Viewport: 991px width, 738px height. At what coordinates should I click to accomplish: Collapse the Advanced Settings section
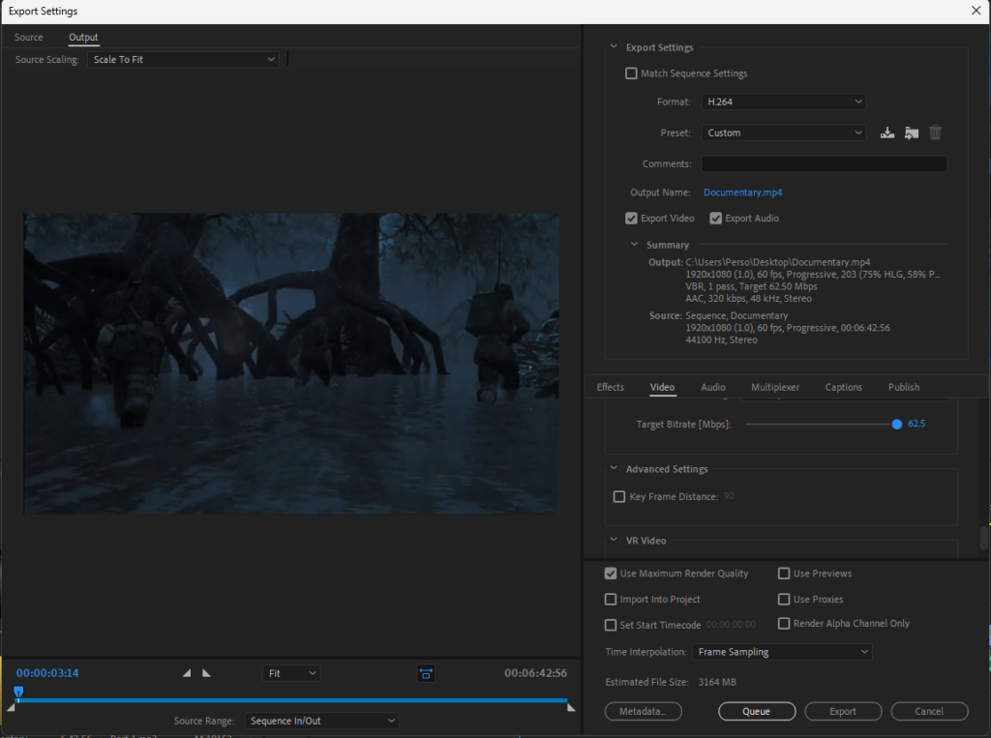click(x=613, y=468)
